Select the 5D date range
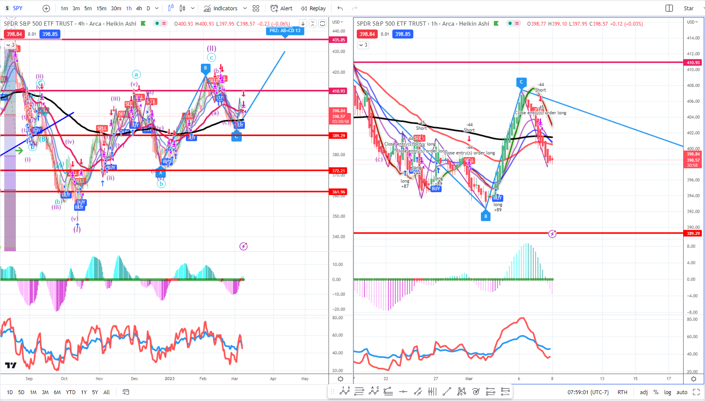This screenshot has width=705, height=401. click(x=21, y=392)
